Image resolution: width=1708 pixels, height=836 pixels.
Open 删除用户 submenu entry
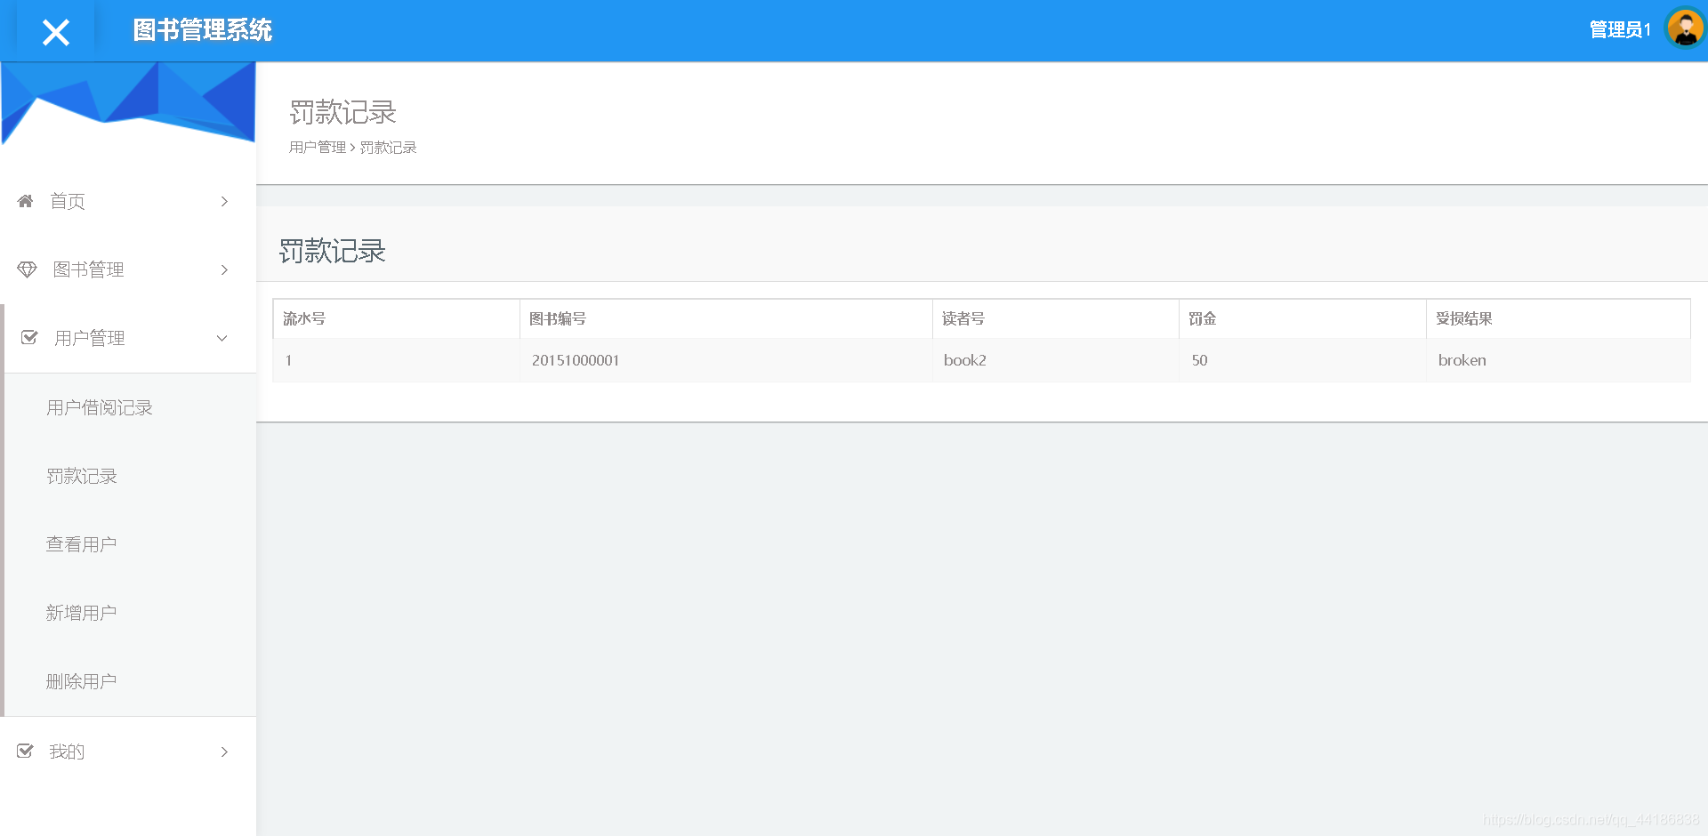click(x=81, y=681)
